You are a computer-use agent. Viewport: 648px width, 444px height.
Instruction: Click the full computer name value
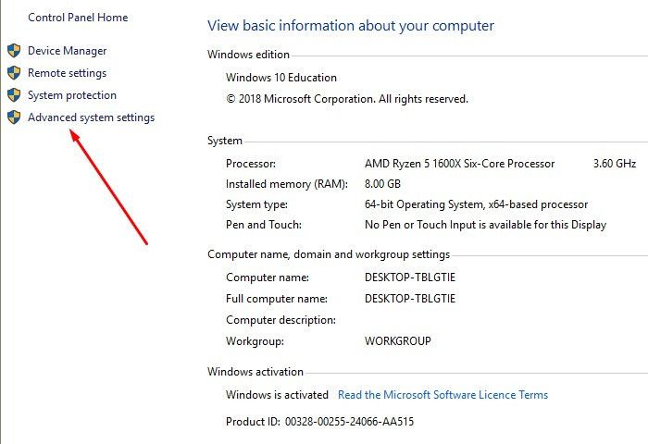pyautogui.click(x=410, y=299)
